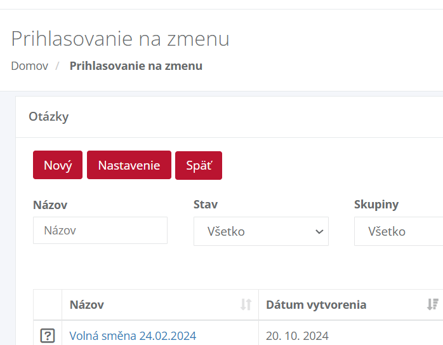Expand the Stav Všetko dropdown

coord(261,231)
